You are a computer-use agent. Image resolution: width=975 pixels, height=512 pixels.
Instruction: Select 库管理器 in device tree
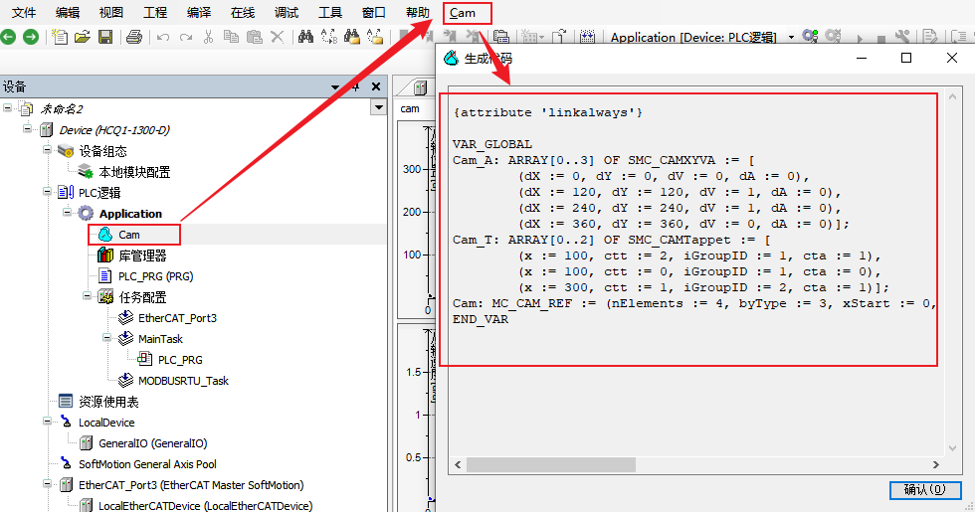click(142, 256)
